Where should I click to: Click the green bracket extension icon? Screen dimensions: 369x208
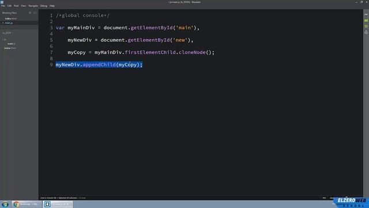point(366,27)
